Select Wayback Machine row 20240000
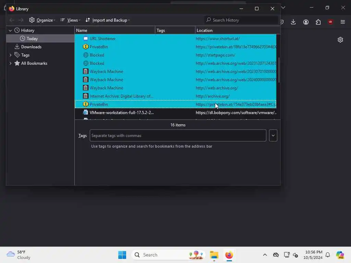 point(175,79)
